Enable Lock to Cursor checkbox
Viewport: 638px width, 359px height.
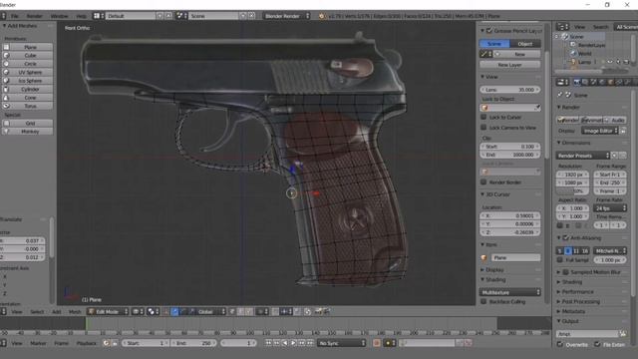pyautogui.click(x=483, y=118)
